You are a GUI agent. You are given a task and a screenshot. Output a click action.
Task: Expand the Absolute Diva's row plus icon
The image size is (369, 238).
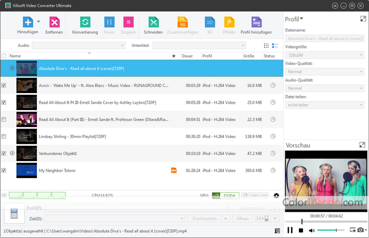[12, 68]
